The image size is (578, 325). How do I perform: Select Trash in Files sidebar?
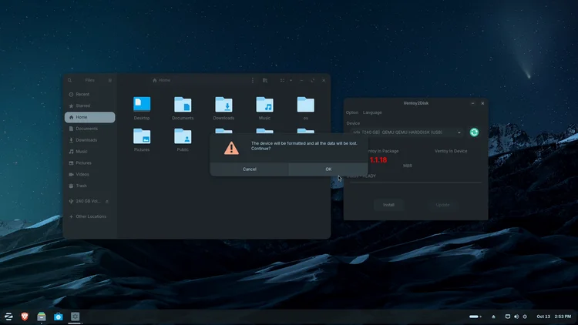coord(89,186)
